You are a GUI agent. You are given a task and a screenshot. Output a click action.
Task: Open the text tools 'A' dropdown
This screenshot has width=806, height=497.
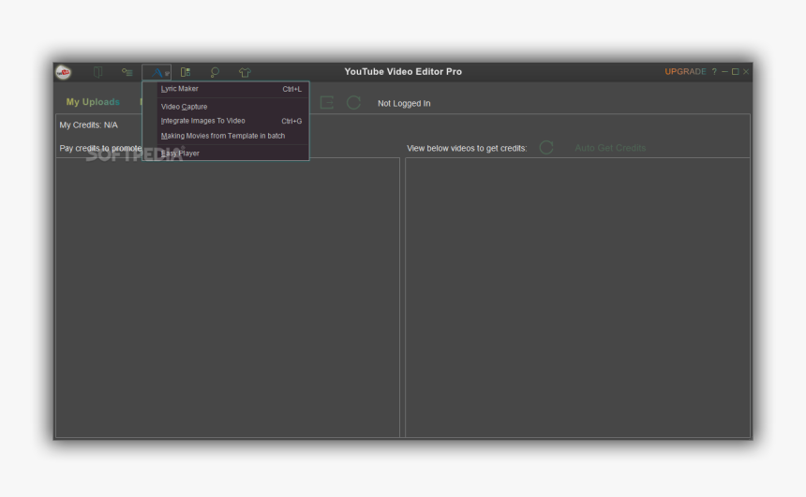157,72
